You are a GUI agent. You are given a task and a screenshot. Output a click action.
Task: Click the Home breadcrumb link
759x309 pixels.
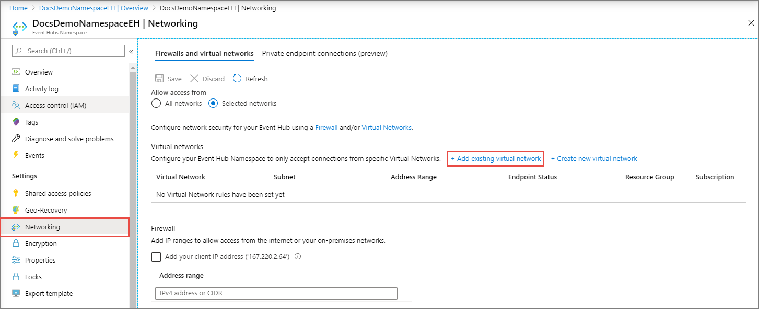tap(18, 8)
